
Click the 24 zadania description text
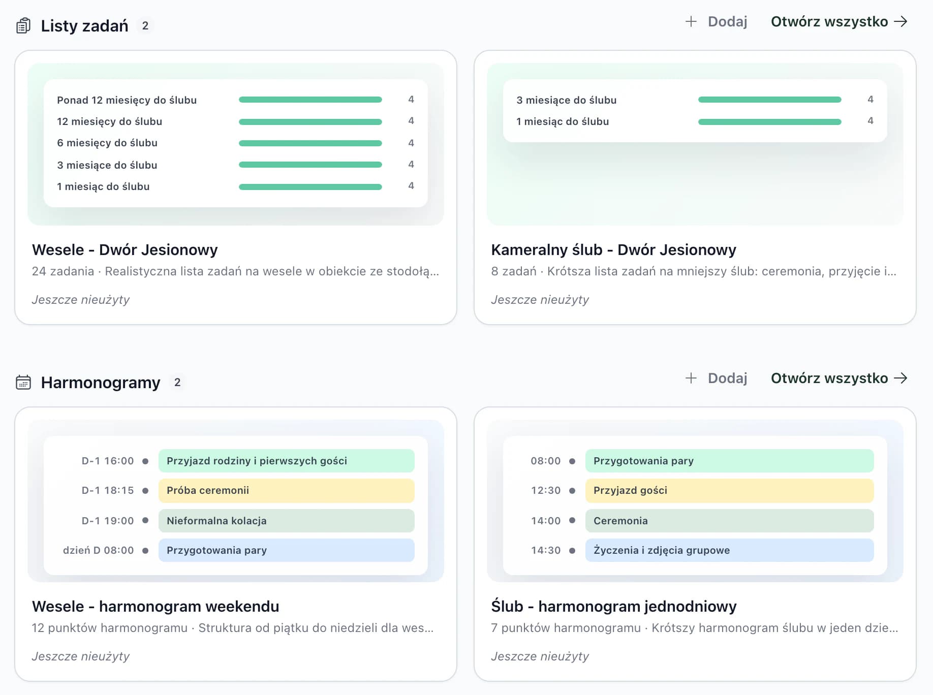click(x=235, y=271)
